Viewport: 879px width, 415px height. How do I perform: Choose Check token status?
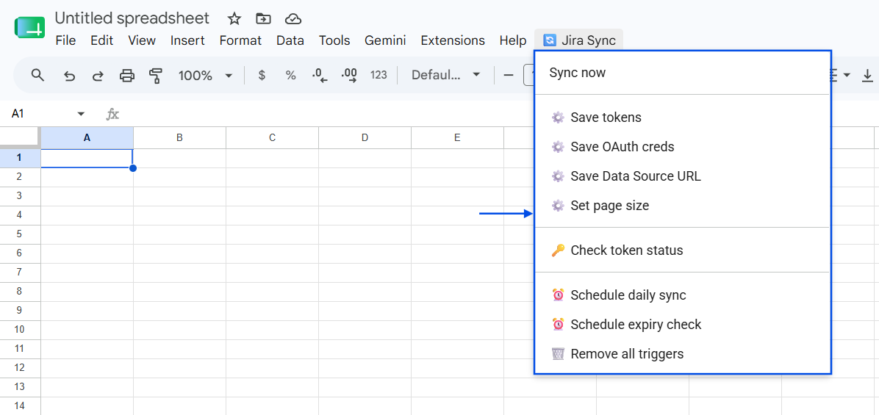click(x=682, y=250)
